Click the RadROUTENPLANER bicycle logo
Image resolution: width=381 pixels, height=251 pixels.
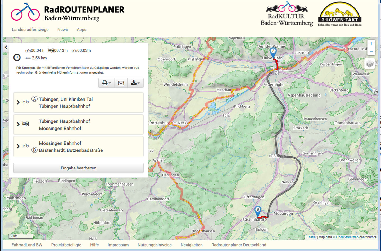[x=25, y=12]
